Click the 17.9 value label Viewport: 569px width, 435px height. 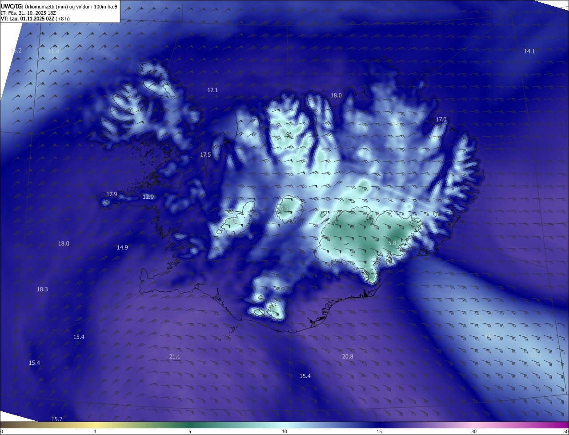(112, 194)
